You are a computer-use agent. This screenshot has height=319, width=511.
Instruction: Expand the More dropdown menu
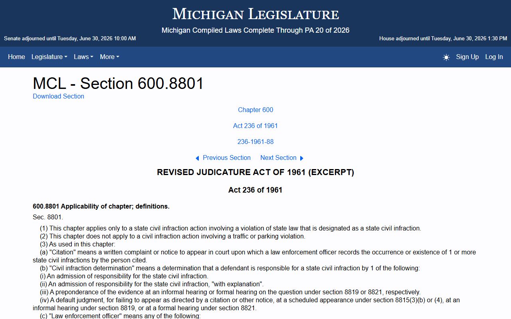[109, 57]
